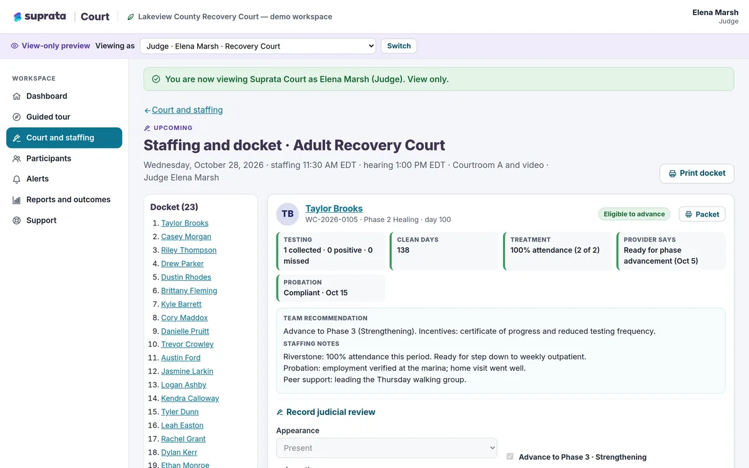Click the Eligible to advance badge
The height and width of the screenshot is (468, 749).
tap(634, 214)
